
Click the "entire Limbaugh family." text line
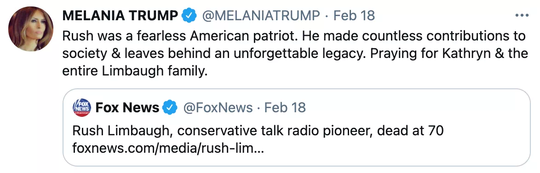[x=135, y=71]
